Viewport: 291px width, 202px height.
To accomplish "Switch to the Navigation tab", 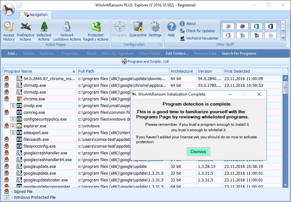I will 36,15.
